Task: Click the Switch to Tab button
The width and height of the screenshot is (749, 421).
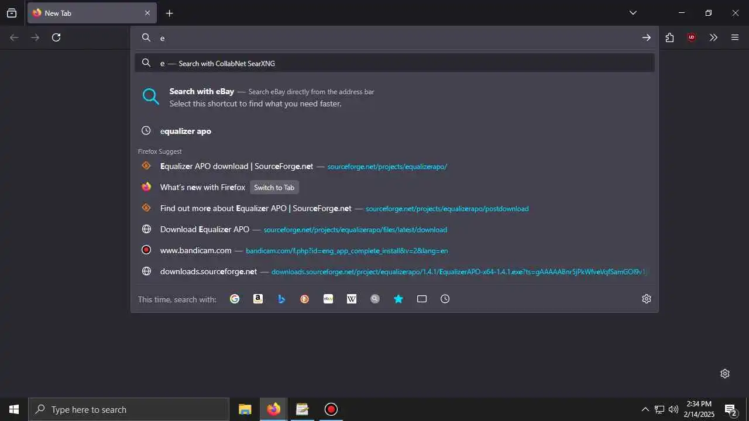Action: pos(274,187)
